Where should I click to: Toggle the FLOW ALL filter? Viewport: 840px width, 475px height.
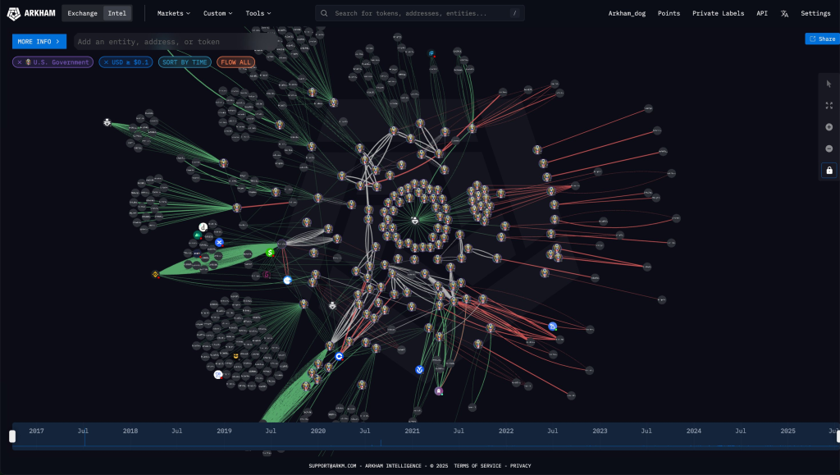[236, 62]
